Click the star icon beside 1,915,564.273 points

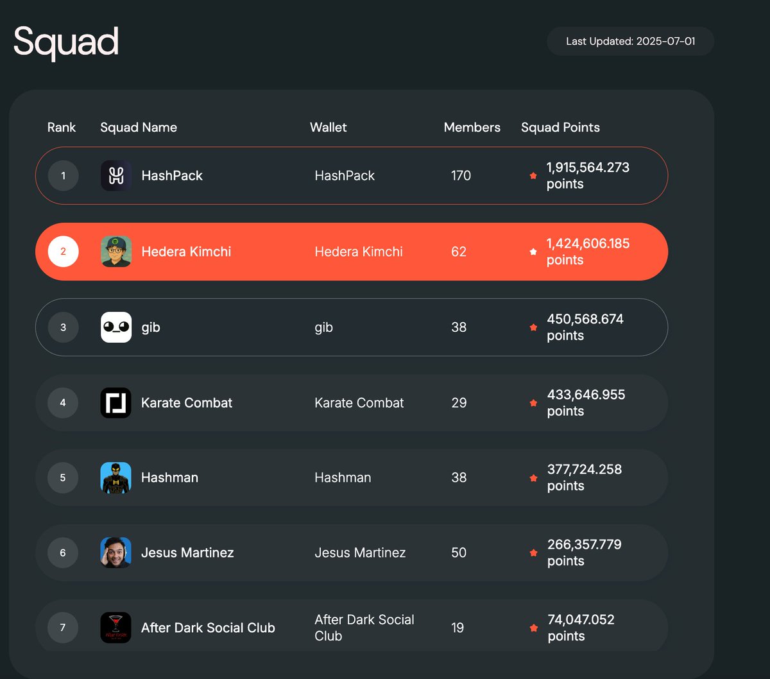(x=533, y=176)
